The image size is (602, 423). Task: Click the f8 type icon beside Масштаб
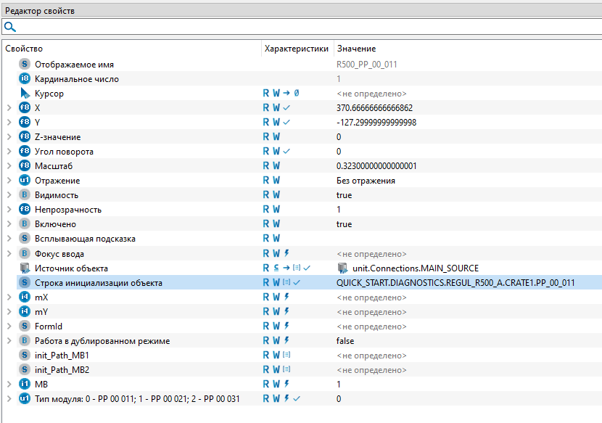coord(25,166)
